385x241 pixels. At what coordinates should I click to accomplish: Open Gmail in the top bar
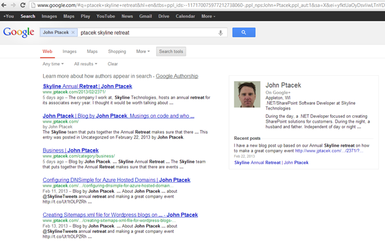pyautogui.click(x=146, y=16)
